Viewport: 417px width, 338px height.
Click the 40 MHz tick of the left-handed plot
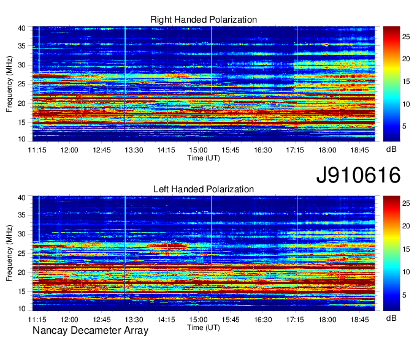click(x=21, y=198)
